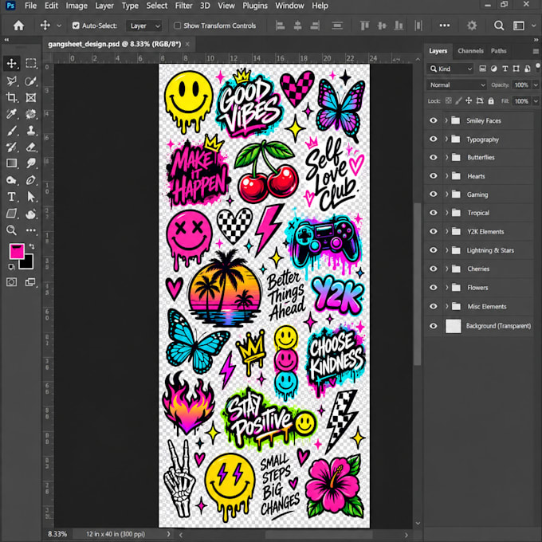Select the Hand tool
542x542 pixels.
coord(31,214)
